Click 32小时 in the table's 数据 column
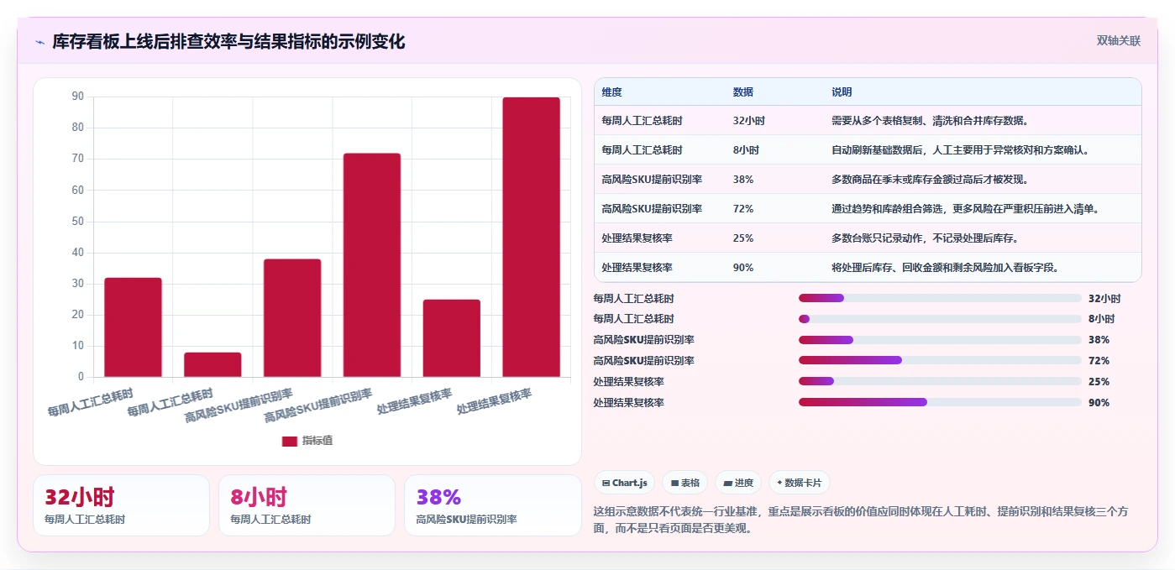This screenshot has height=570, width=1175. click(748, 121)
